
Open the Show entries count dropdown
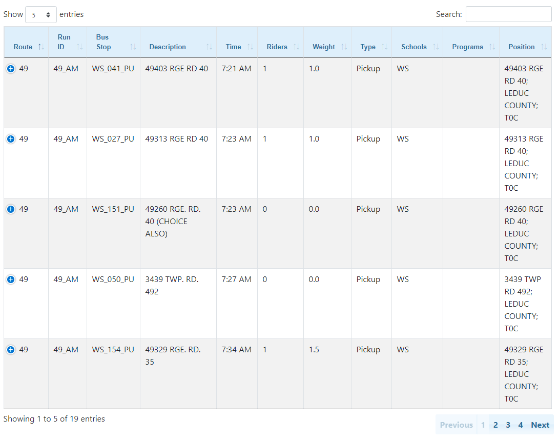pyautogui.click(x=41, y=15)
